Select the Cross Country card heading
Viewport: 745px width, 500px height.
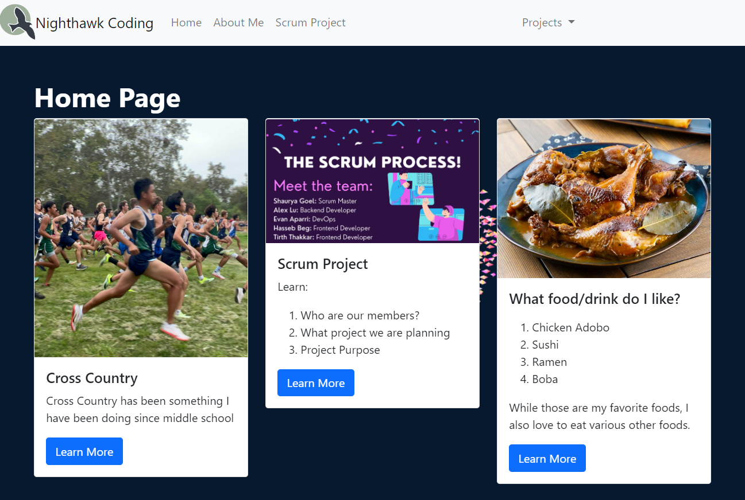click(91, 378)
